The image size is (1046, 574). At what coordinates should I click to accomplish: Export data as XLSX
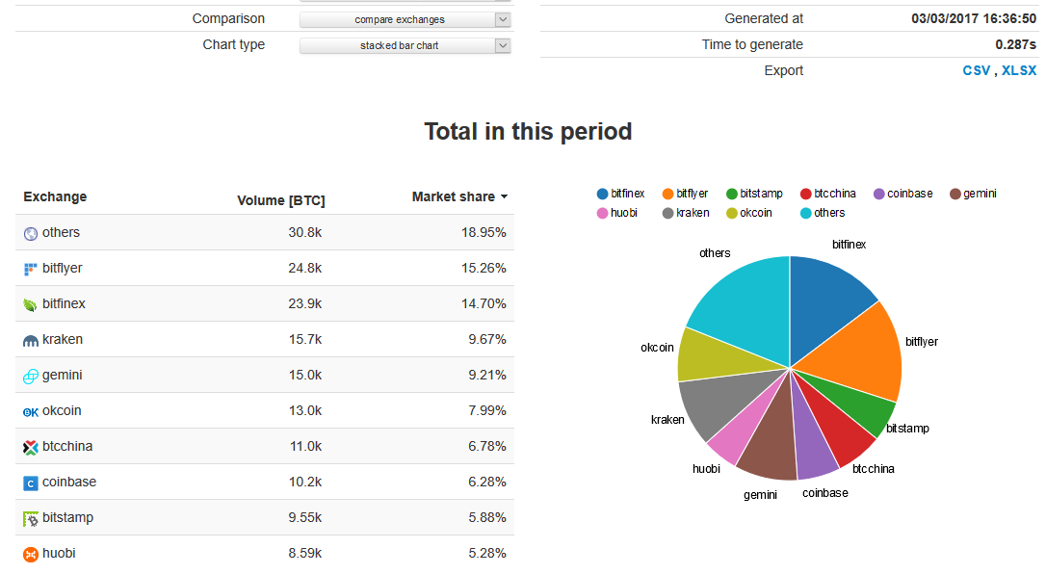pyautogui.click(x=1019, y=70)
